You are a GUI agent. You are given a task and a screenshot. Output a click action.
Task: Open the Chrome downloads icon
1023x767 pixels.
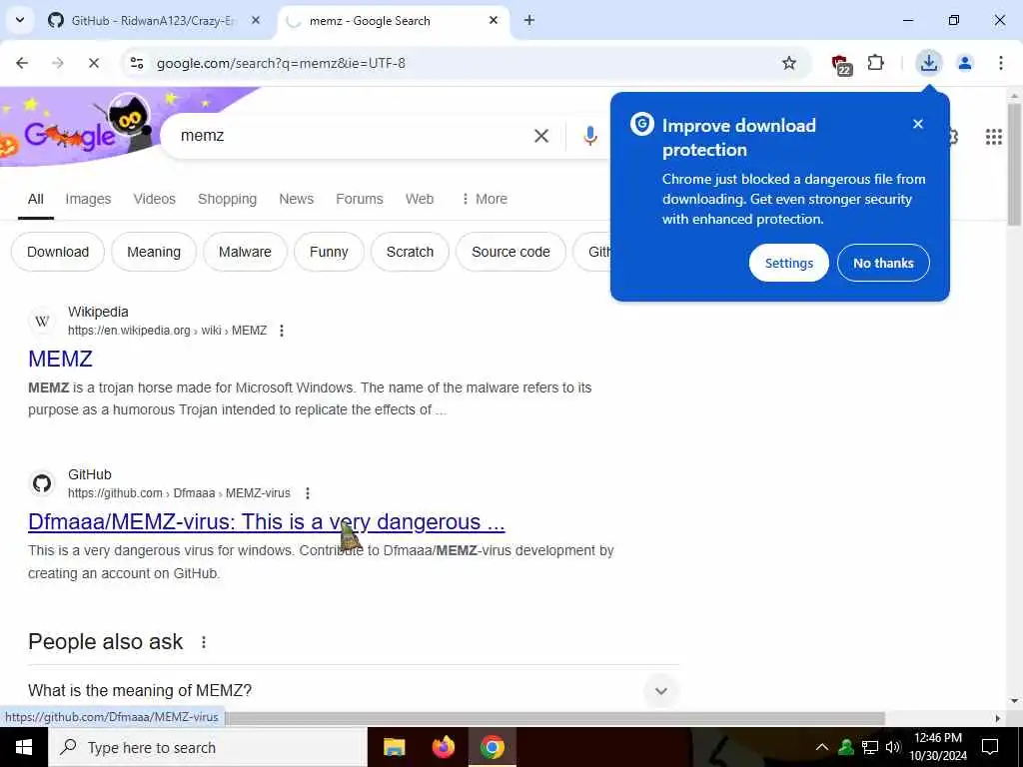(928, 63)
